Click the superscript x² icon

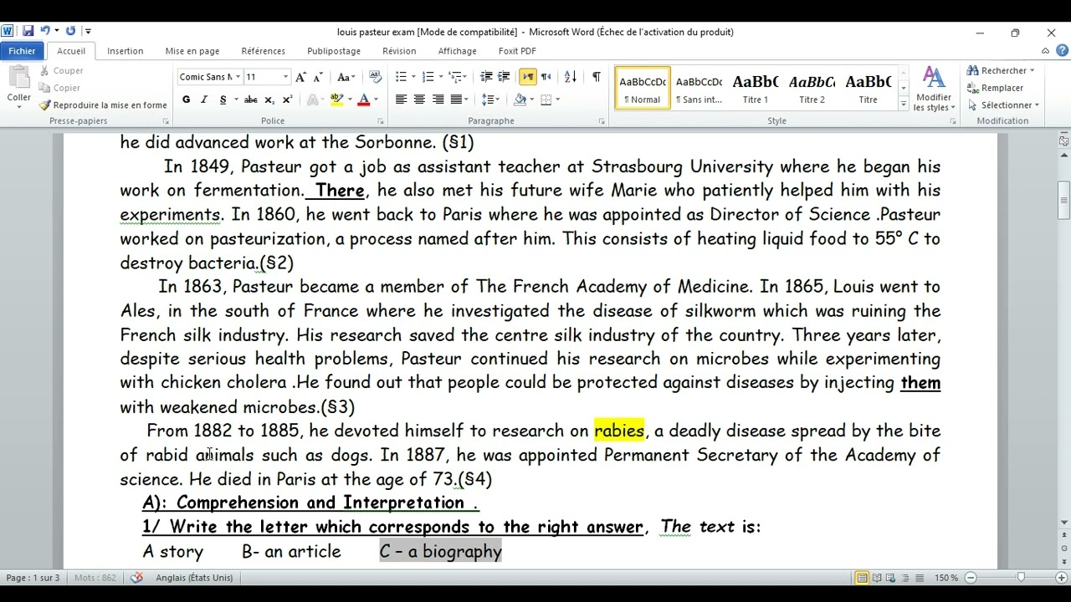(287, 99)
